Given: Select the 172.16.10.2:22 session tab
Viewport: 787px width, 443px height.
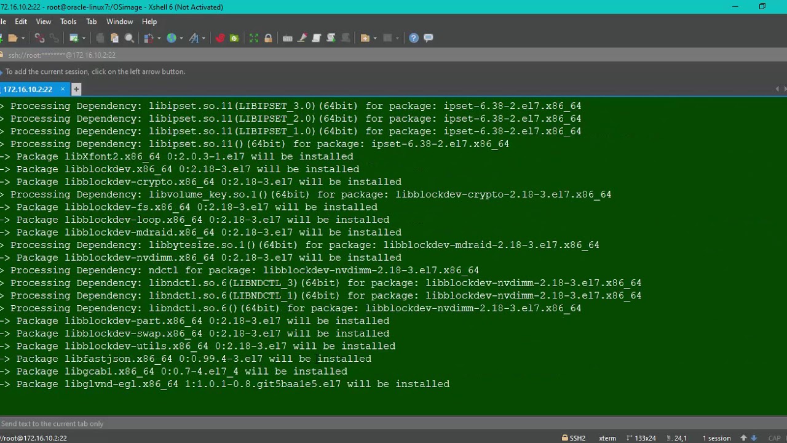Looking at the screenshot, I should pyautogui.click(x=28, y=89).
